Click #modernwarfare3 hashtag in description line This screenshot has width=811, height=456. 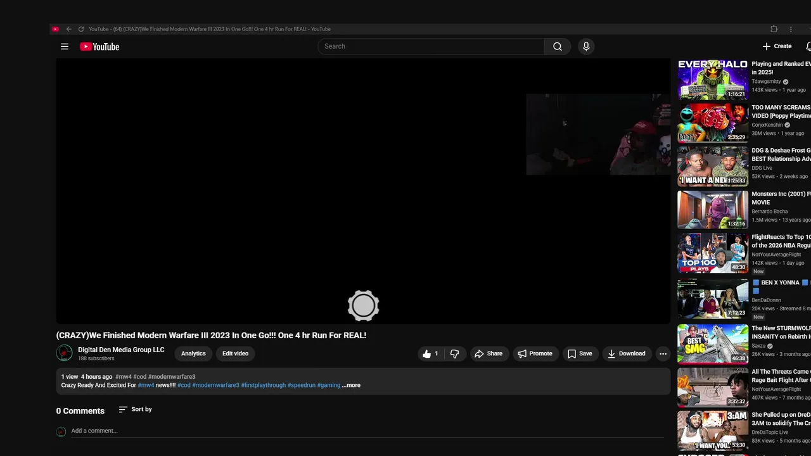pos(215,385)
